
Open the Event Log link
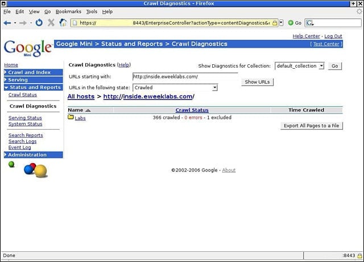pos(19,147)
